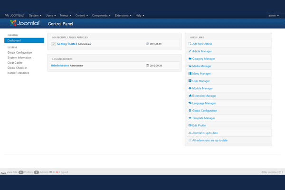This screenshot has width=285, height=190.
Task: Open the admin user dropdown
Action: tap(274, 16)
